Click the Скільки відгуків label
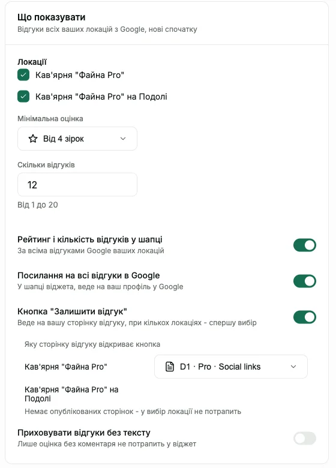This screenshot has height=468, width=336. (x=46, y=165)
